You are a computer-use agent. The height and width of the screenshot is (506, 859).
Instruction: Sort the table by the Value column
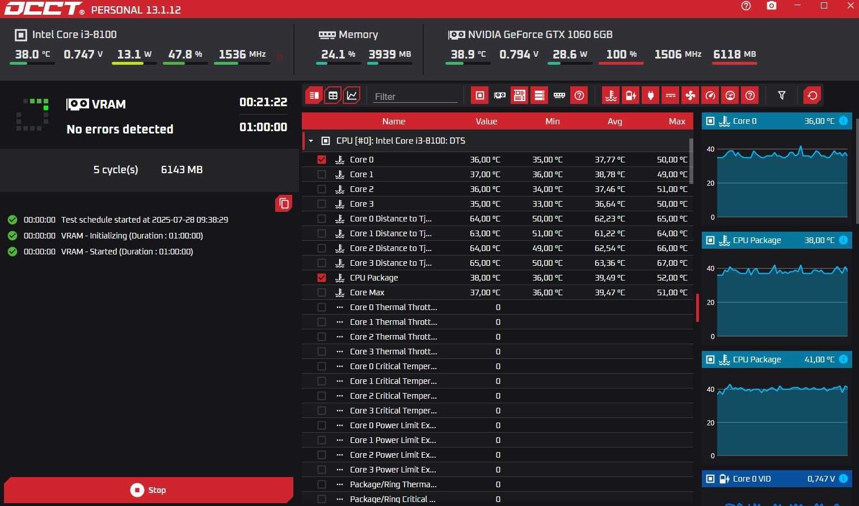486,121
